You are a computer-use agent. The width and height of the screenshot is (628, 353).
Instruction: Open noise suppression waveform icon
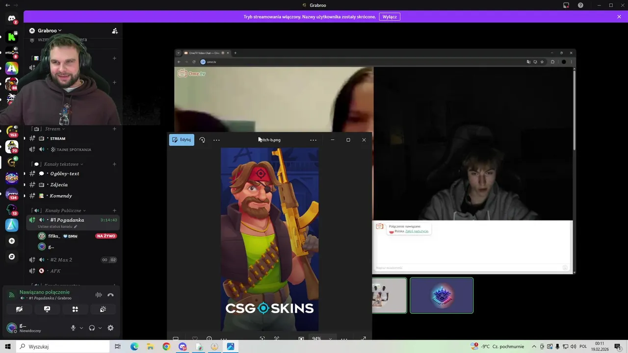pyautogui.click(x=99, y=295)
